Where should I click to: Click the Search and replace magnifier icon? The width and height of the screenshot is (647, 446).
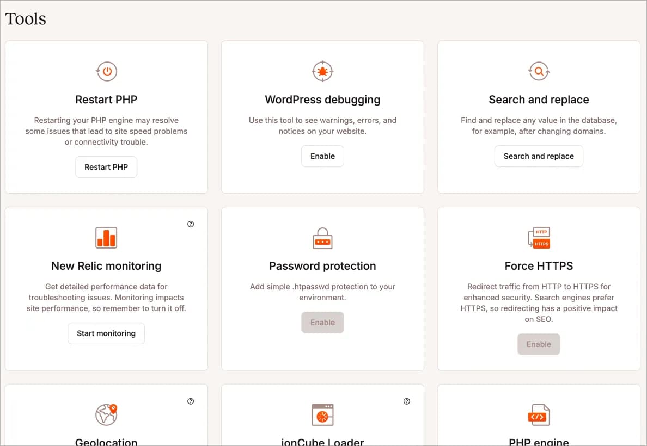pyautogui.click(x=539, y=71)
